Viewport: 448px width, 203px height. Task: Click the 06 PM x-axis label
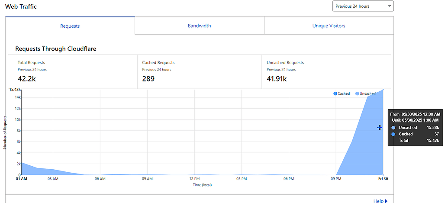[x=289, y=179]
